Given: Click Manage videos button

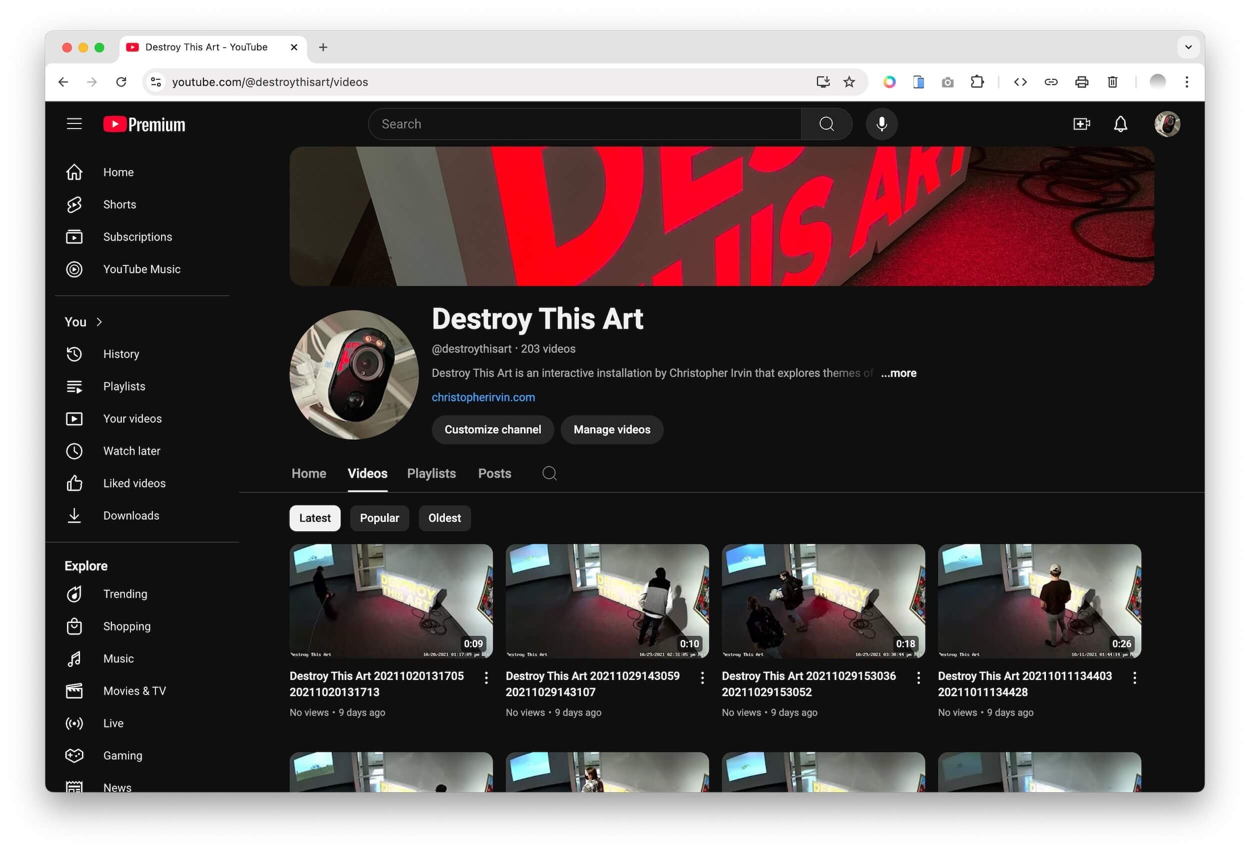Looking at the screenshot, I should coord(611,429).
